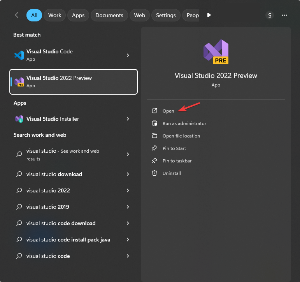Expand the 'visual studio 2019' chevron
Screen dimensions: 300x282
pyautogui.click(x=128, y=207)
